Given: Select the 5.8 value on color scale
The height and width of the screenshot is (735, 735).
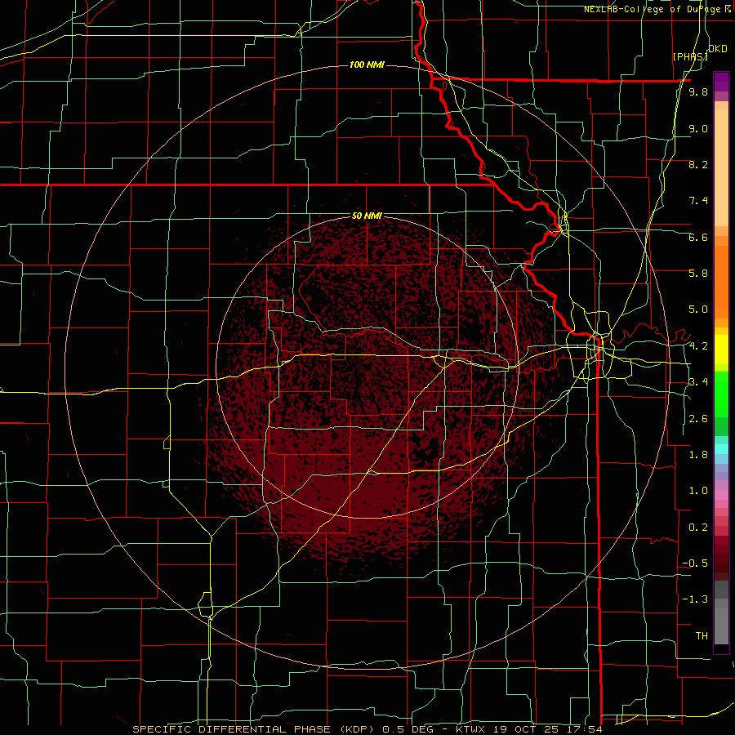Looking at the screenshot, I should point(698,274).
